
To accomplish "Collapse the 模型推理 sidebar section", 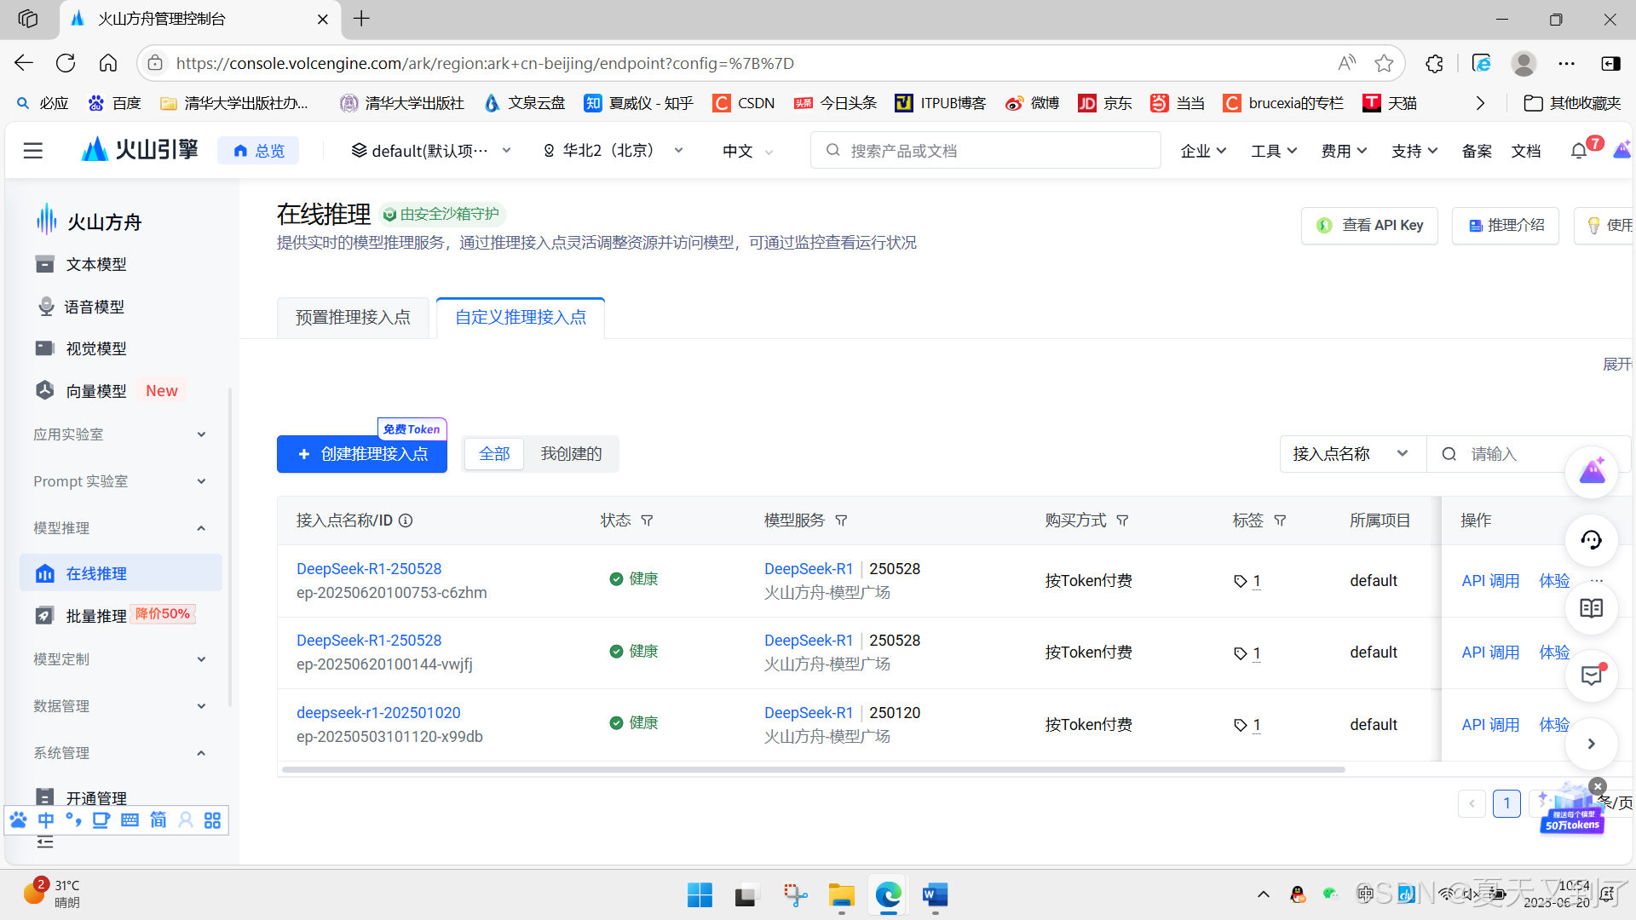I will [201, 528].
